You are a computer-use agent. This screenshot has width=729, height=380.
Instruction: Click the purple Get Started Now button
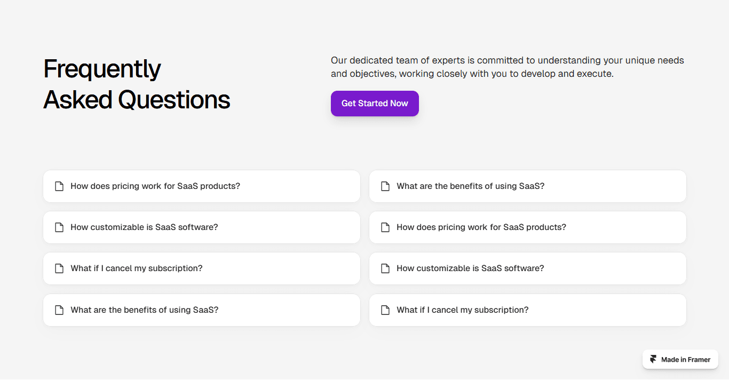pyautogui.click(x=375, y=104)
